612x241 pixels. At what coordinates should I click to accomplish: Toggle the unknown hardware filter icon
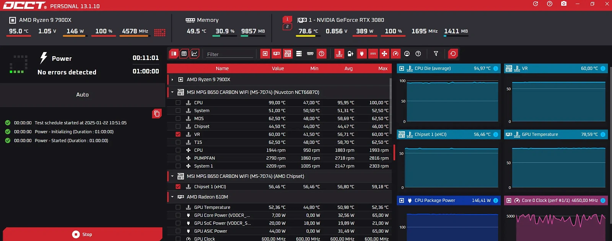(x=322, y=54)
